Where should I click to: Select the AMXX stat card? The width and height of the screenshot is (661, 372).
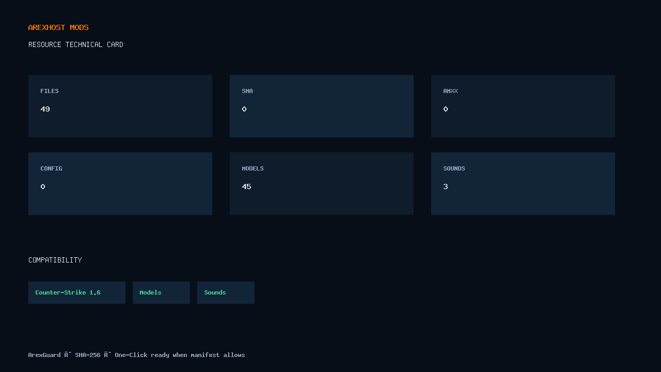(x=523, y=106)
